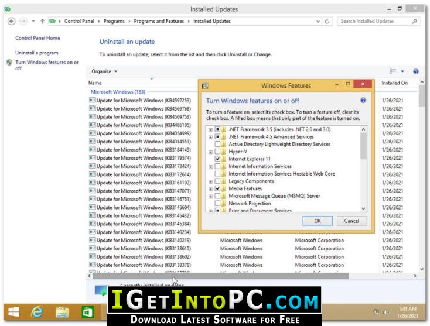Click vertical scrollbar of updates list

(x=422, y=96)
